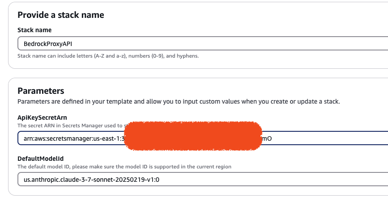This screenshot has height=201, width=388.
Task: Click the 'Parameters' section heading
Action: tap(41, 91)
